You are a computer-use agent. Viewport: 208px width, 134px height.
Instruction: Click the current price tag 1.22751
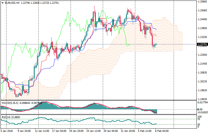pos(202,44)
